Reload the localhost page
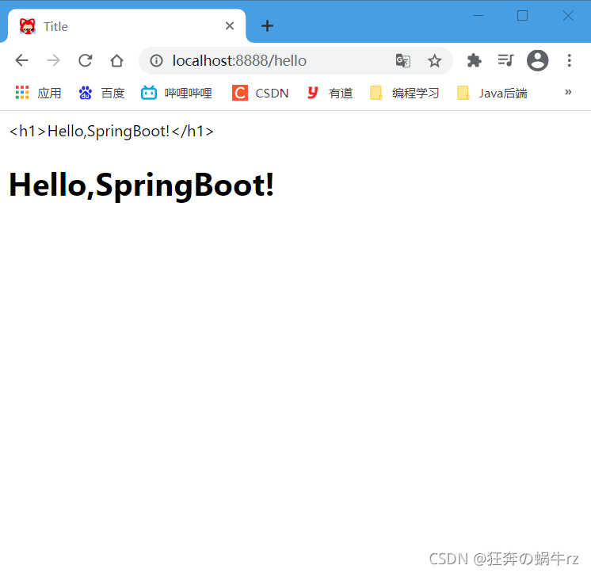The image size is (591, 573). tap(86, 60)
